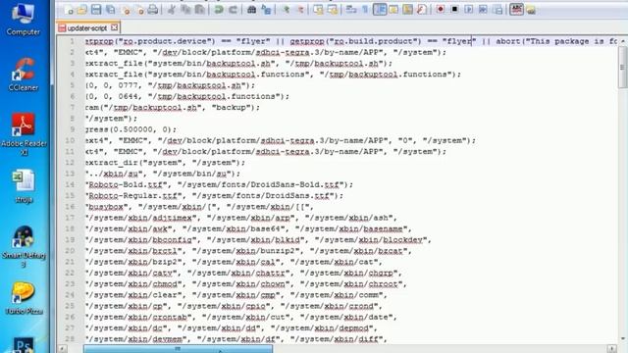Select the updater-script tab
628x353 pixels.
[87, 28]
